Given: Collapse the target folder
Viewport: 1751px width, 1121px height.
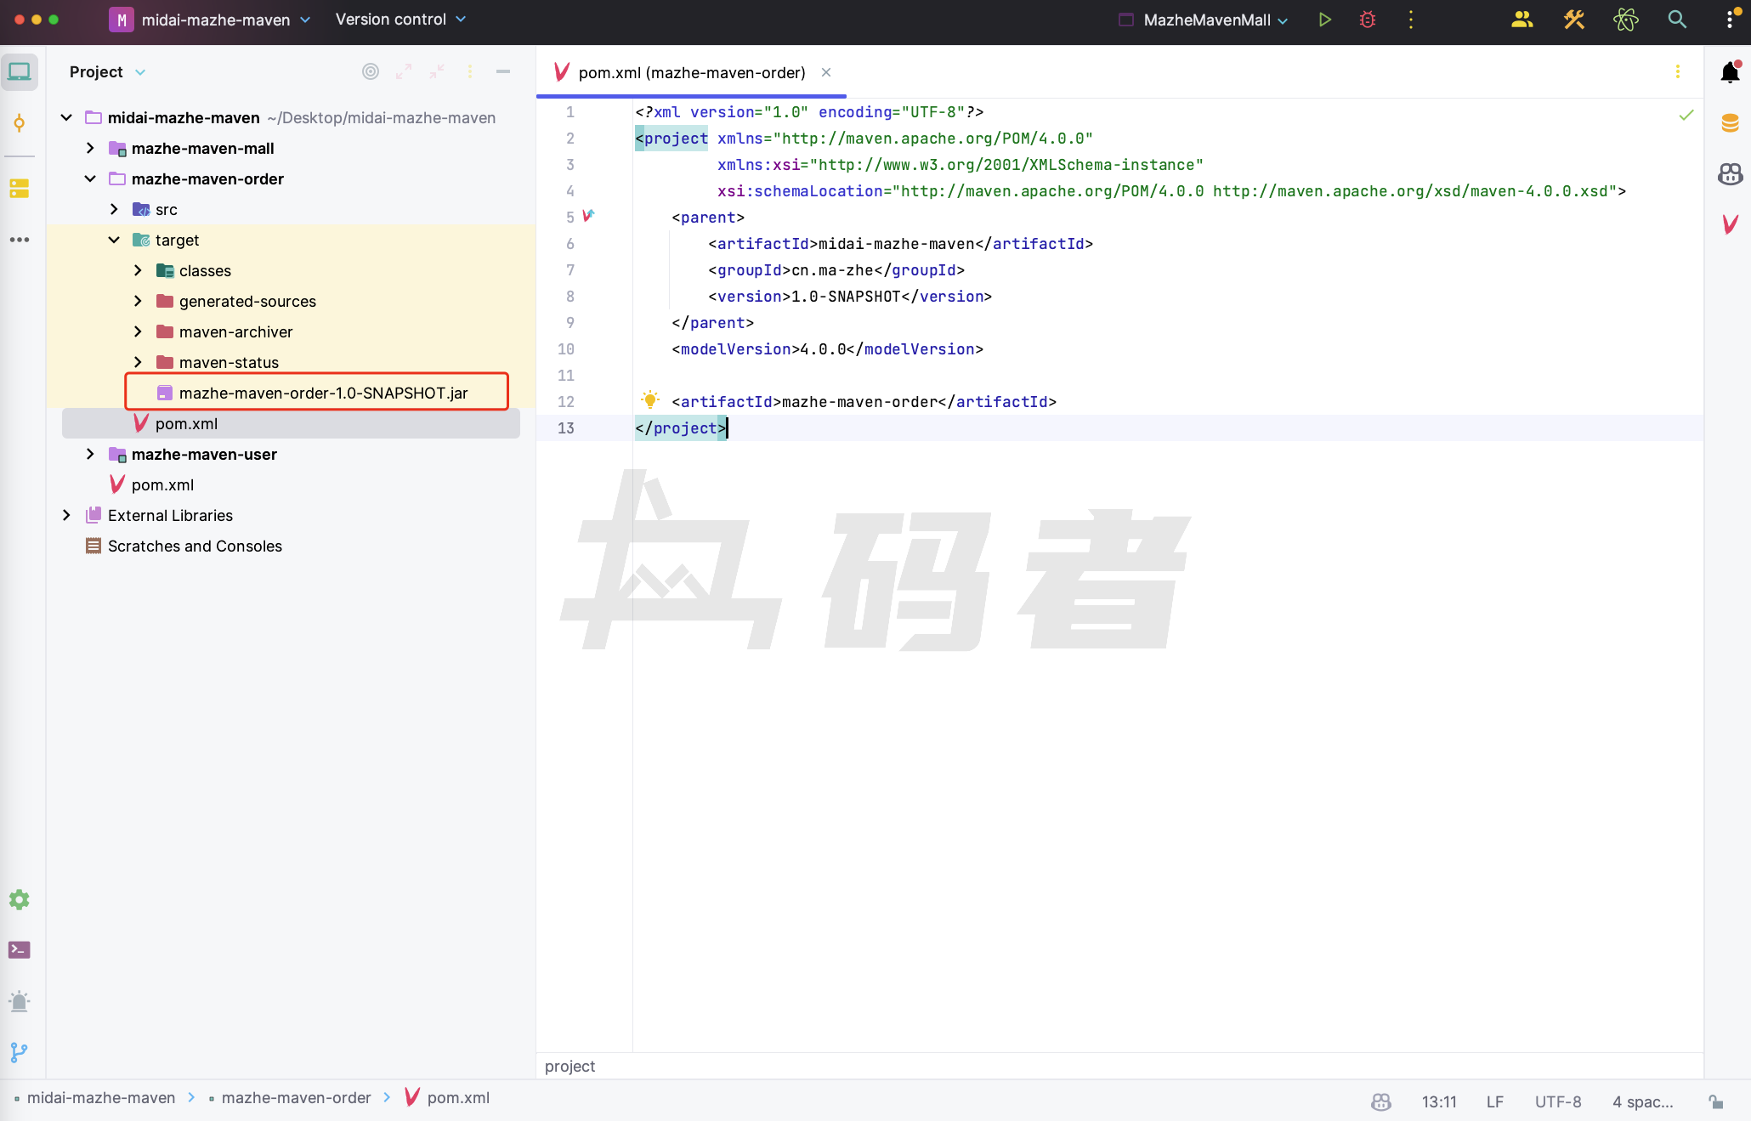Looking at the screenshot, I should point(114,241).
